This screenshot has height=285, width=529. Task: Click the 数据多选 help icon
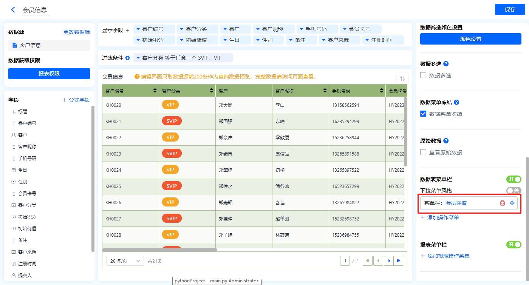446,64
